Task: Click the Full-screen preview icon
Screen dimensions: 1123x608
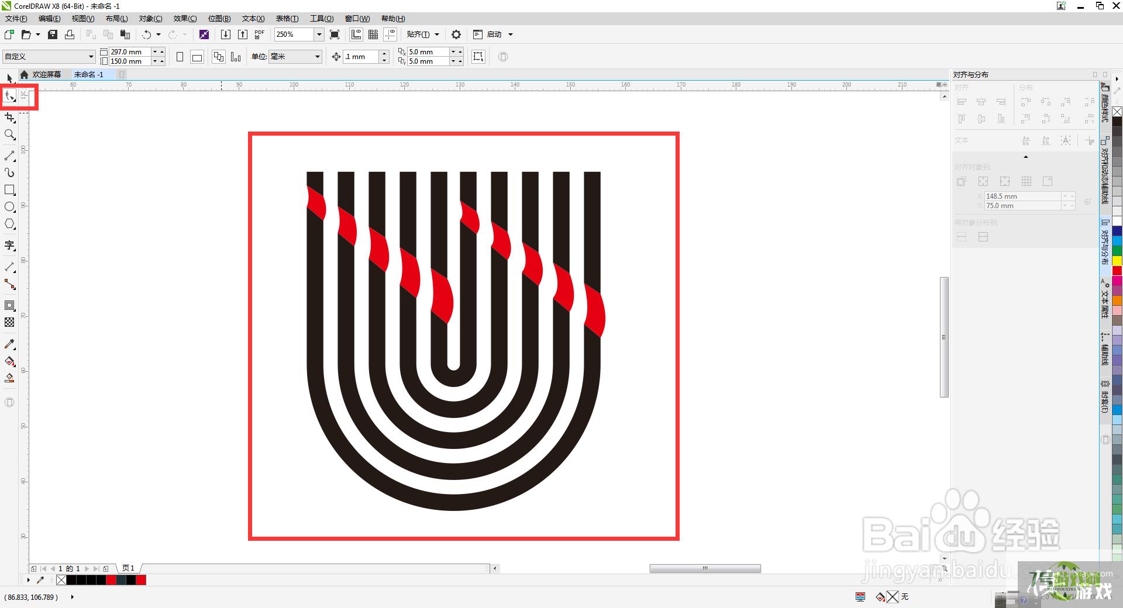Action: click(x=335, y=34)
